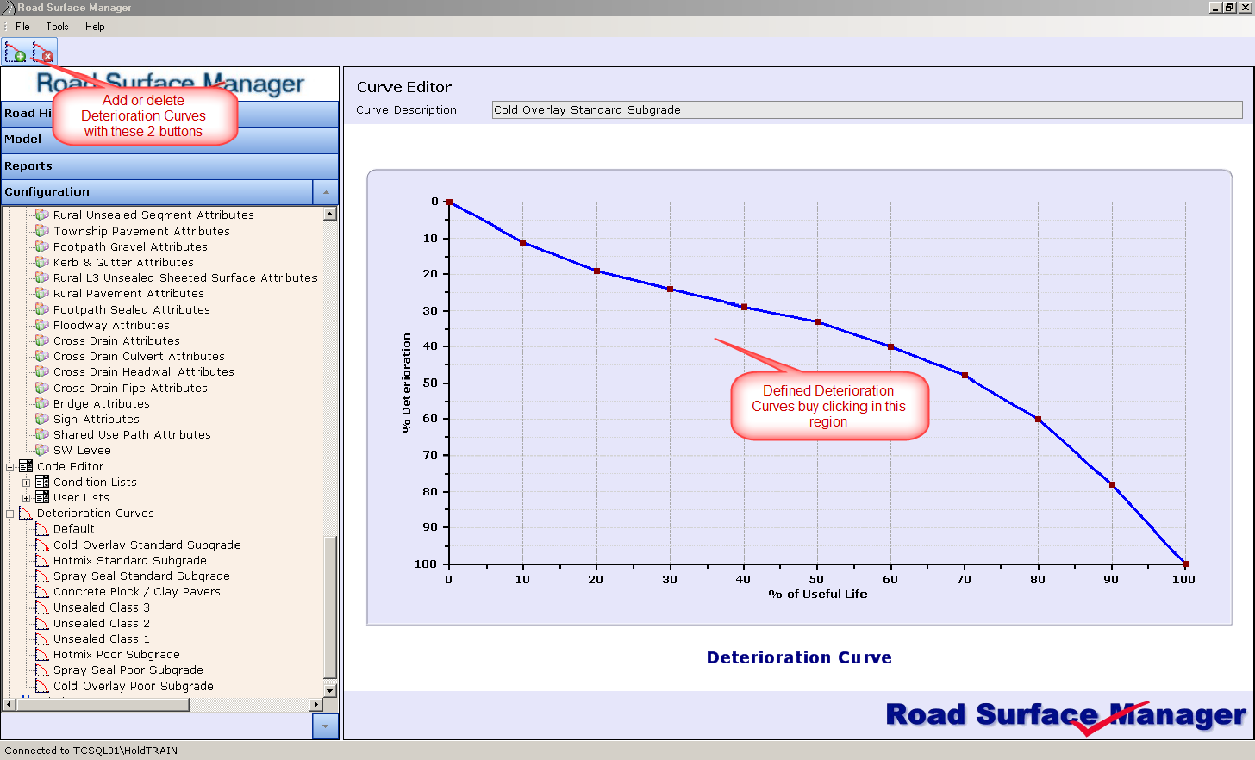The height and width of the screenshot is (760, 1255).
Task: Select the Configuration panel header
Action: 157,192
